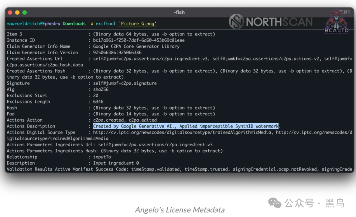Click the 'Actions Description' label

(x=31, y=126)
